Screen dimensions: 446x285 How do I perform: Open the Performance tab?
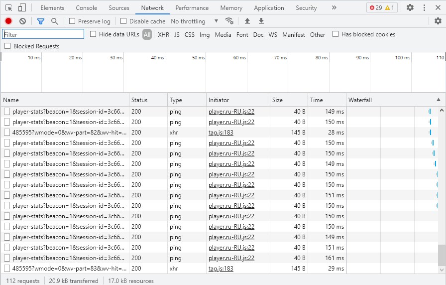coord(192,8)
